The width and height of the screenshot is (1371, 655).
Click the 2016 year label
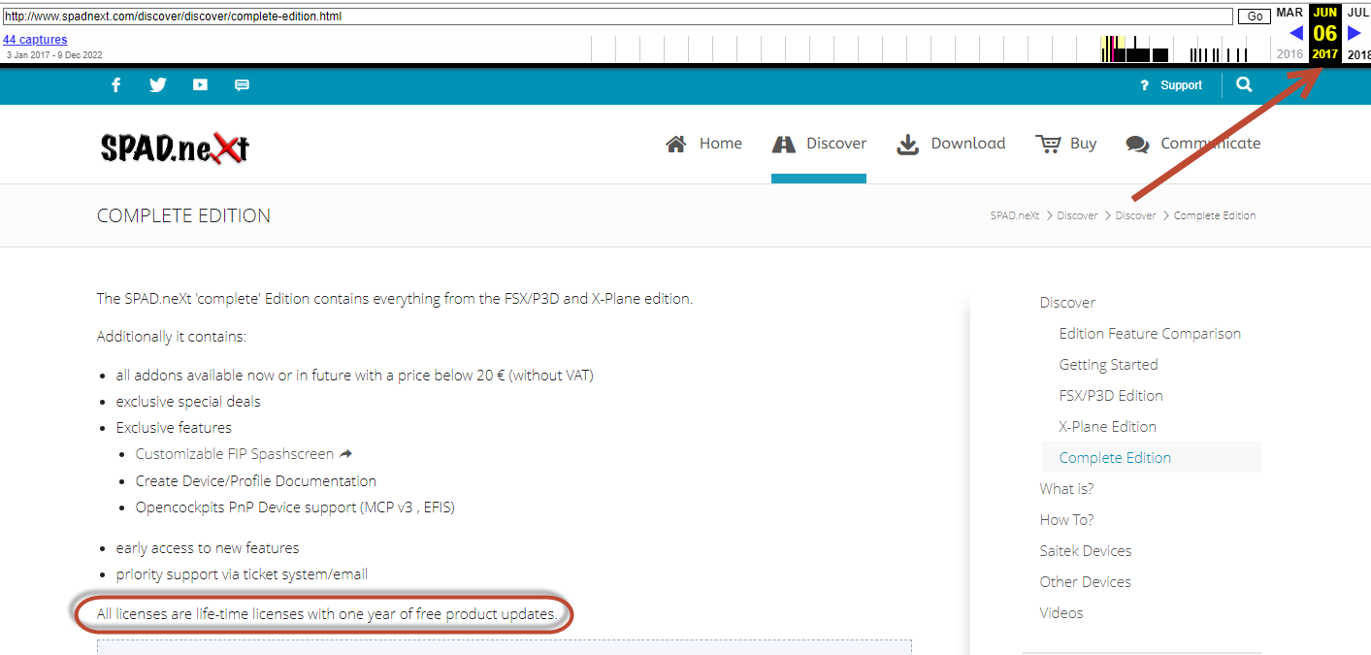pos(1289,54)
